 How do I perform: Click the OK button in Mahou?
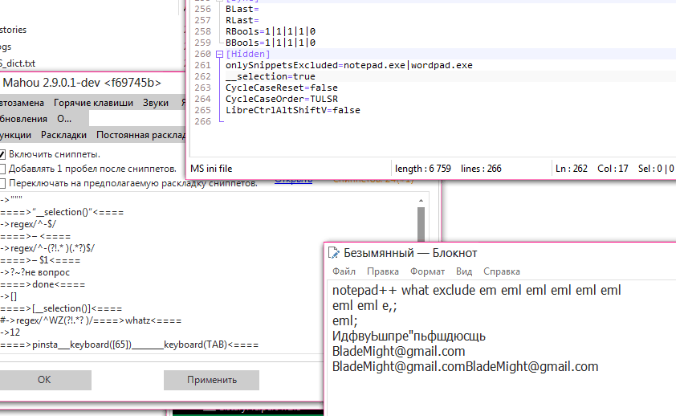(x=44, y=380)
